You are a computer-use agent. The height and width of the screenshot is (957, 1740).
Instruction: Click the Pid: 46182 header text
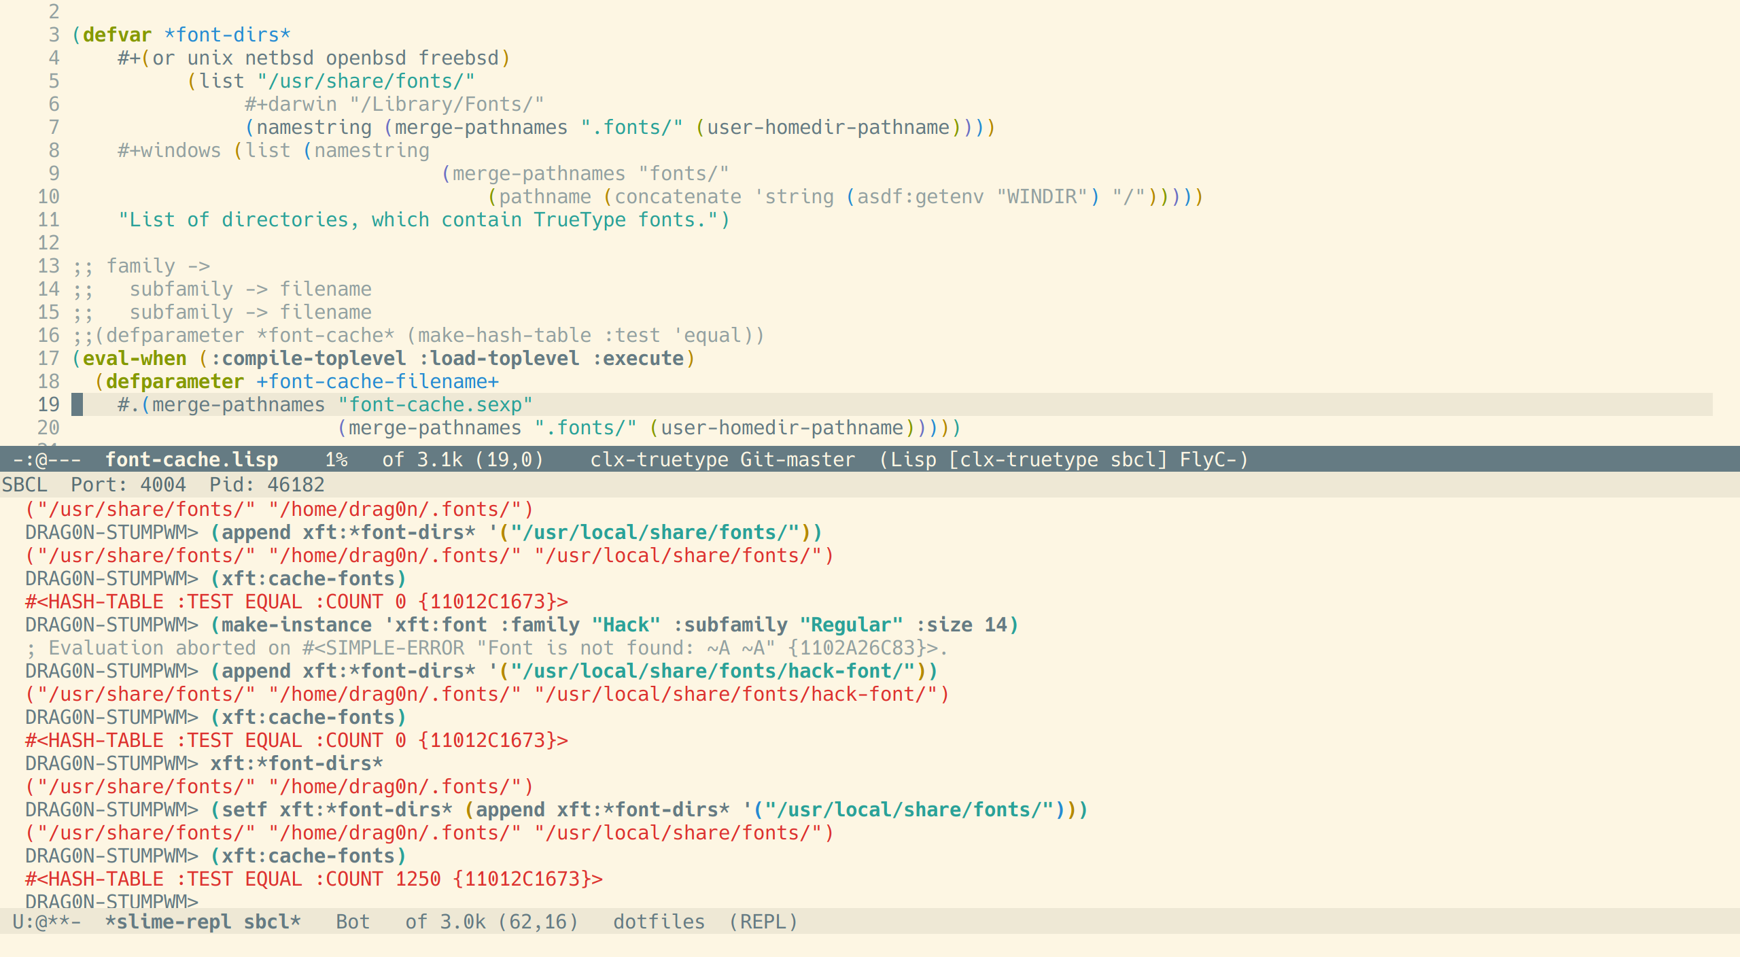266,485
